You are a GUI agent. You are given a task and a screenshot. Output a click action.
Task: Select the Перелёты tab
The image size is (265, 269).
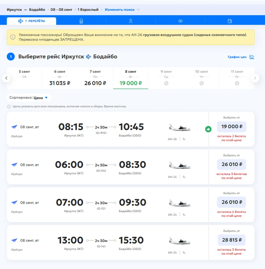[32, 21]
